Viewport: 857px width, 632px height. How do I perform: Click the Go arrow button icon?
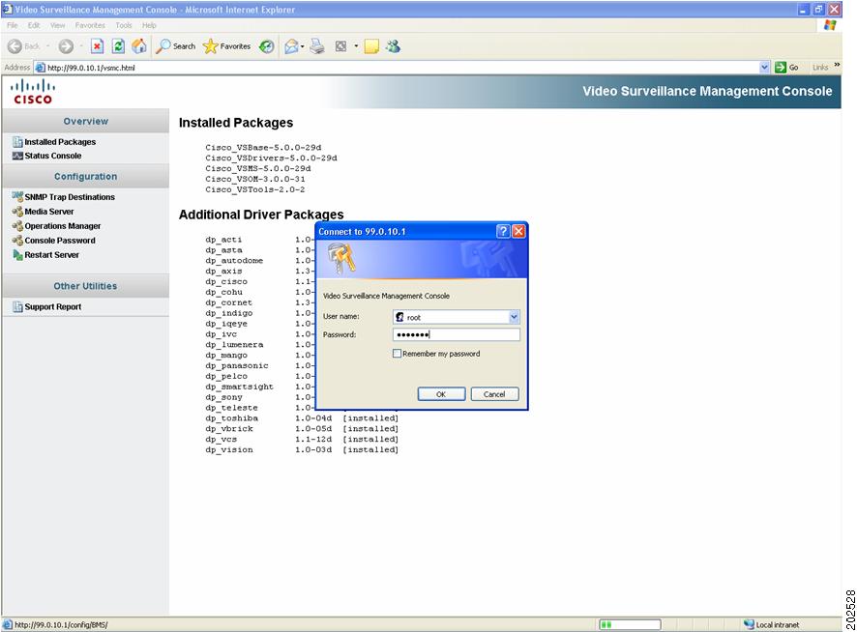pyautogui.click(x=781, y=68)
